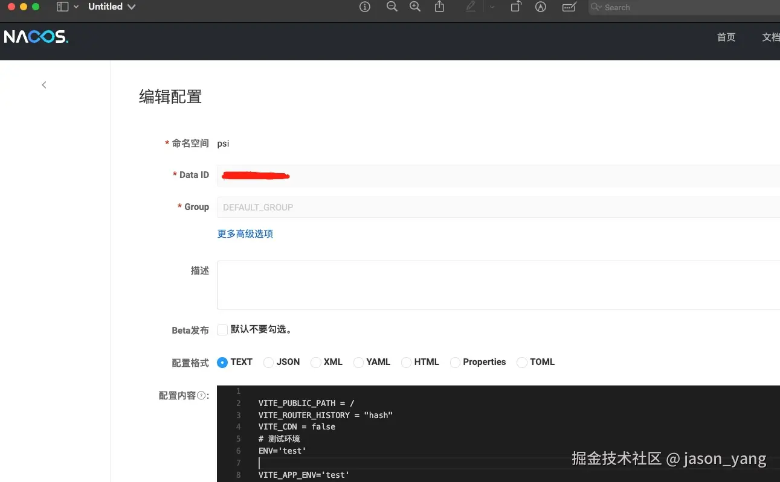Screen dimensions: 780x482
Task: Select the TOML format radio button
Action: point(522,363)
